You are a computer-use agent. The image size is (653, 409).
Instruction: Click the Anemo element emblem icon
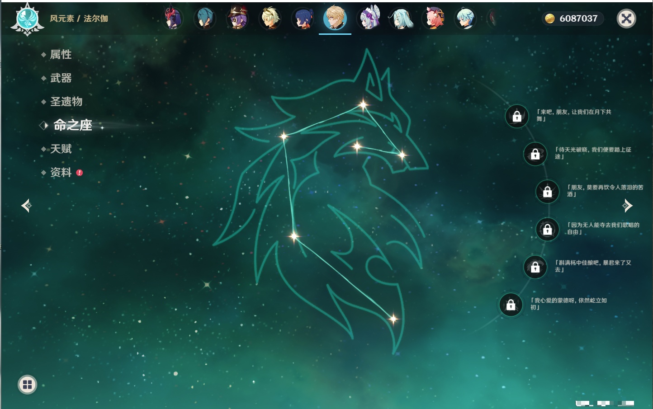(27, 19)
